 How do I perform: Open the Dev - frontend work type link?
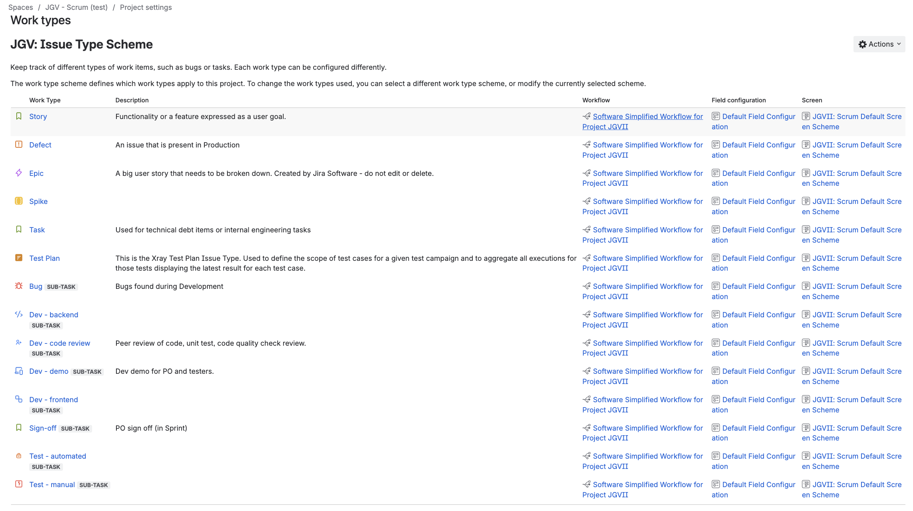pyautogui.click(x=54, y=400)
